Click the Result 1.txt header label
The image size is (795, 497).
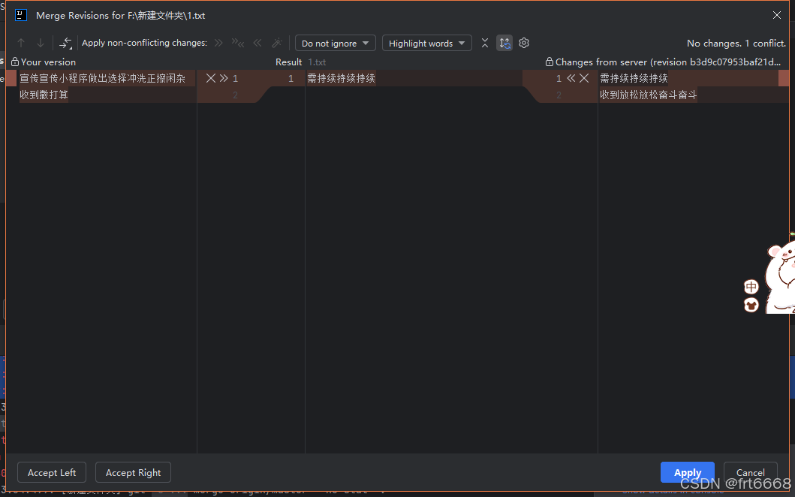click(301, 62)
